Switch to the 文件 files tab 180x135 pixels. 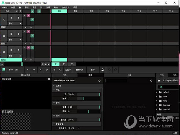coord(162,75)
